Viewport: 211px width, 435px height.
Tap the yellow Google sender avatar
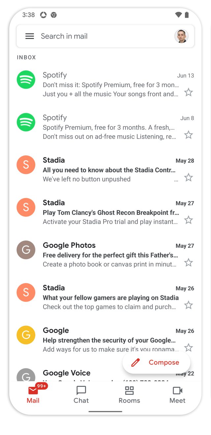point(26,335)
